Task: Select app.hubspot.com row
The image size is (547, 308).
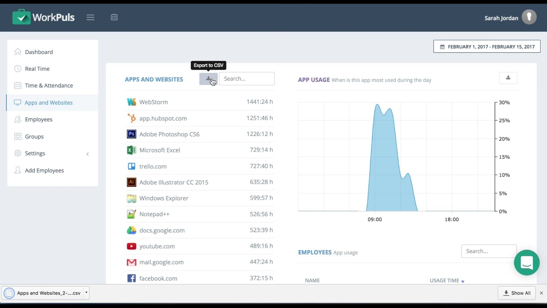Action: click(200, 118)
